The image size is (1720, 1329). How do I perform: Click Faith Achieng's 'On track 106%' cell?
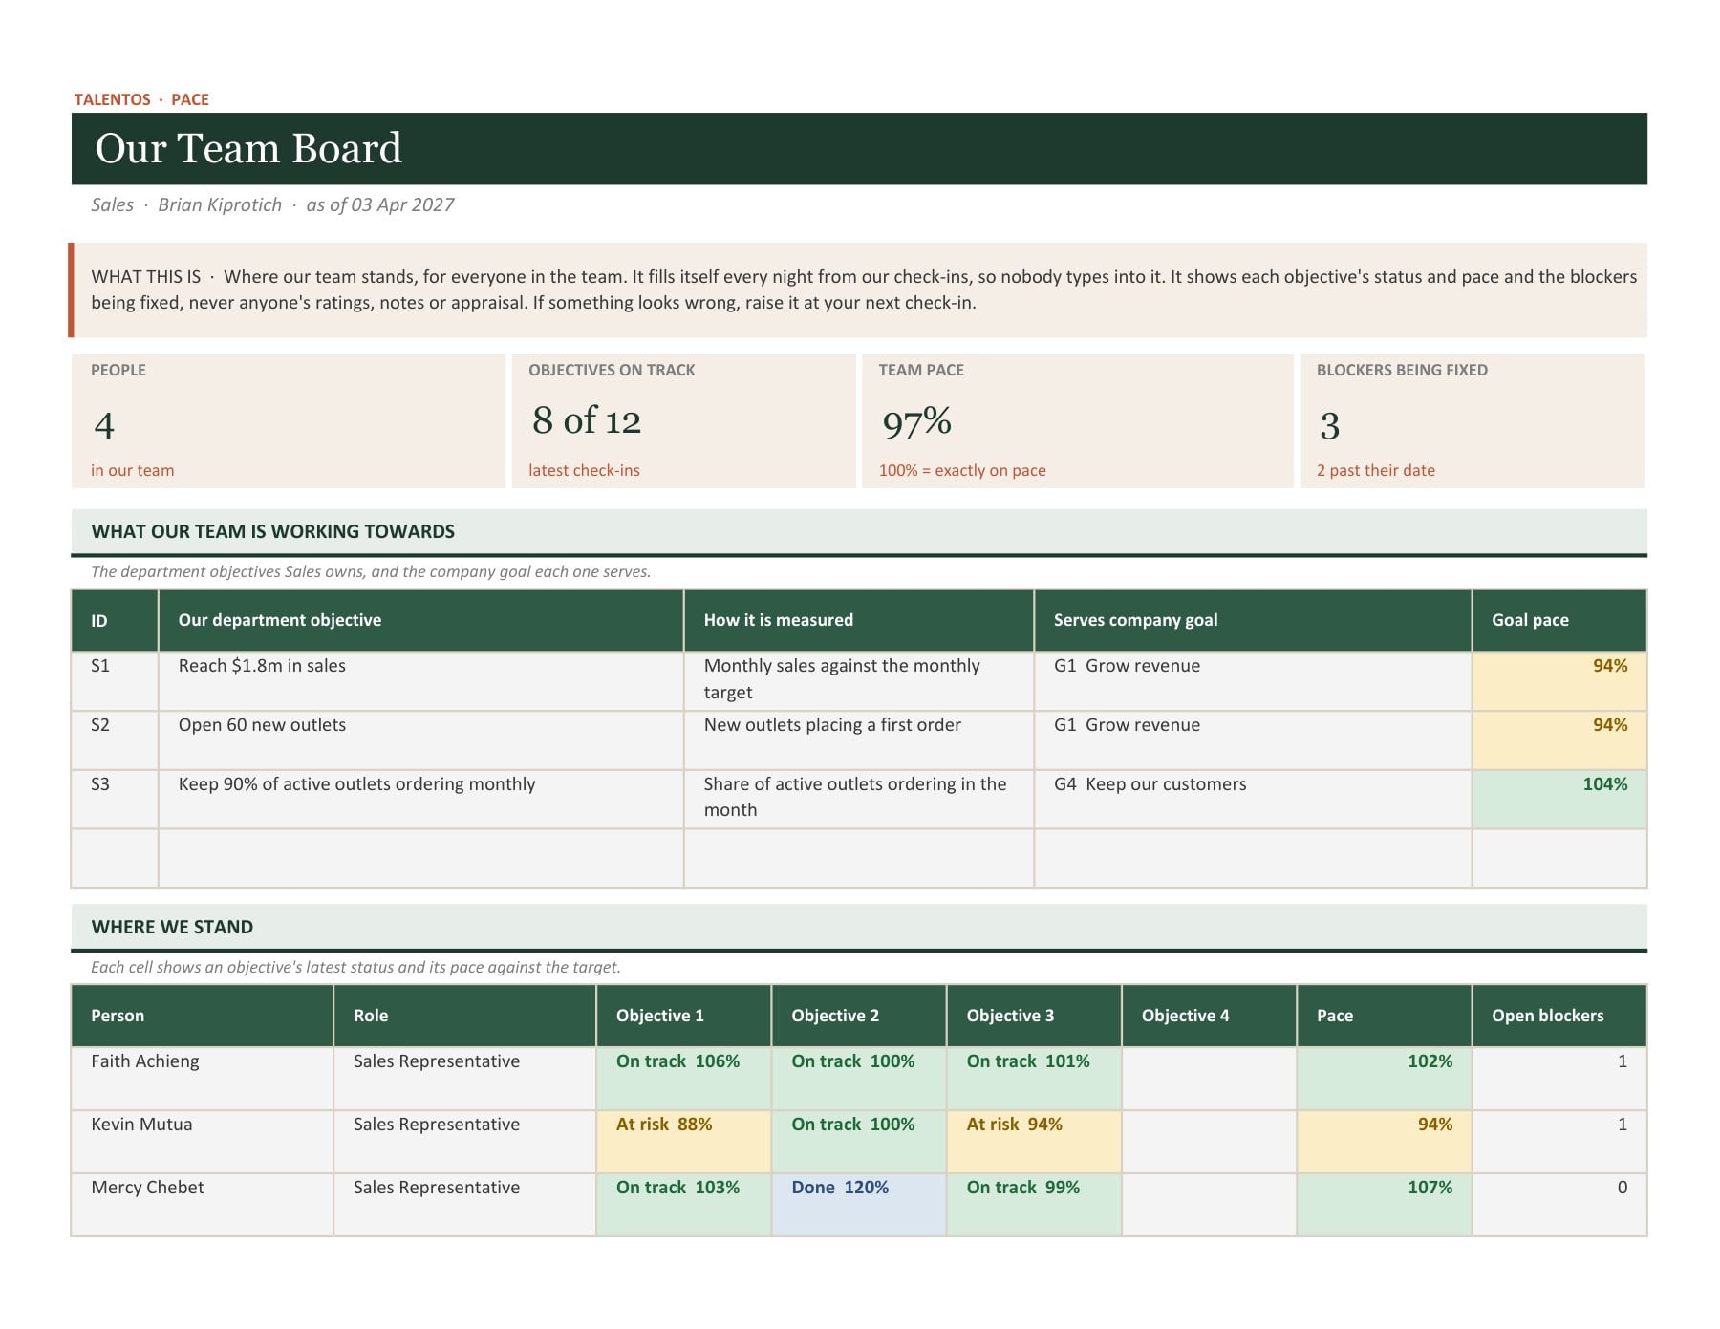click(x=683, y=1079)
